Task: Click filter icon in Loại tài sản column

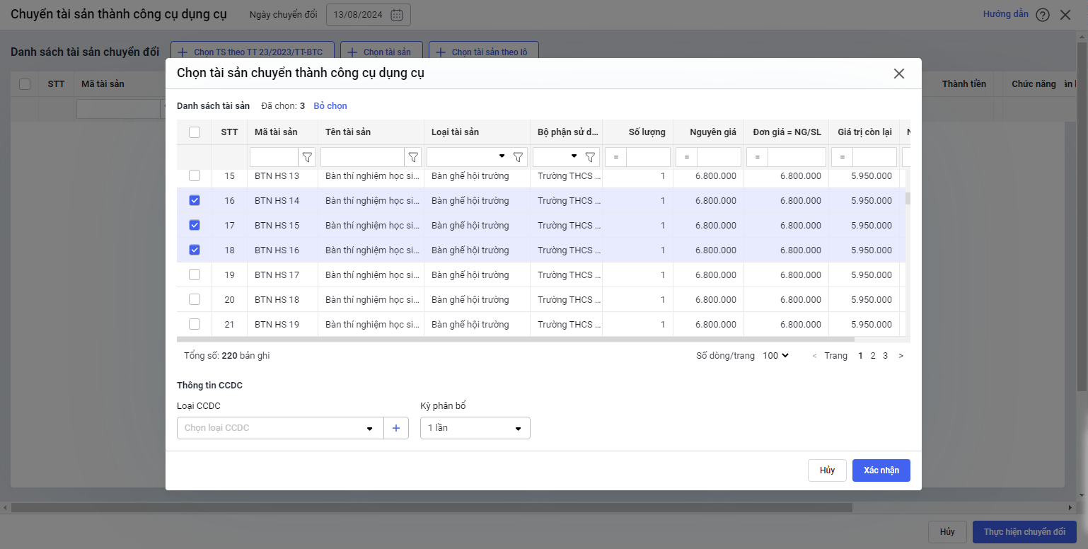Action: pyautogui.click(x=518, y=157)
